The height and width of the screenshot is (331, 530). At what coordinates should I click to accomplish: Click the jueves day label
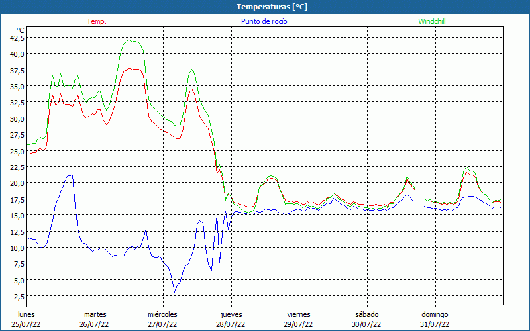click(231, 314)
